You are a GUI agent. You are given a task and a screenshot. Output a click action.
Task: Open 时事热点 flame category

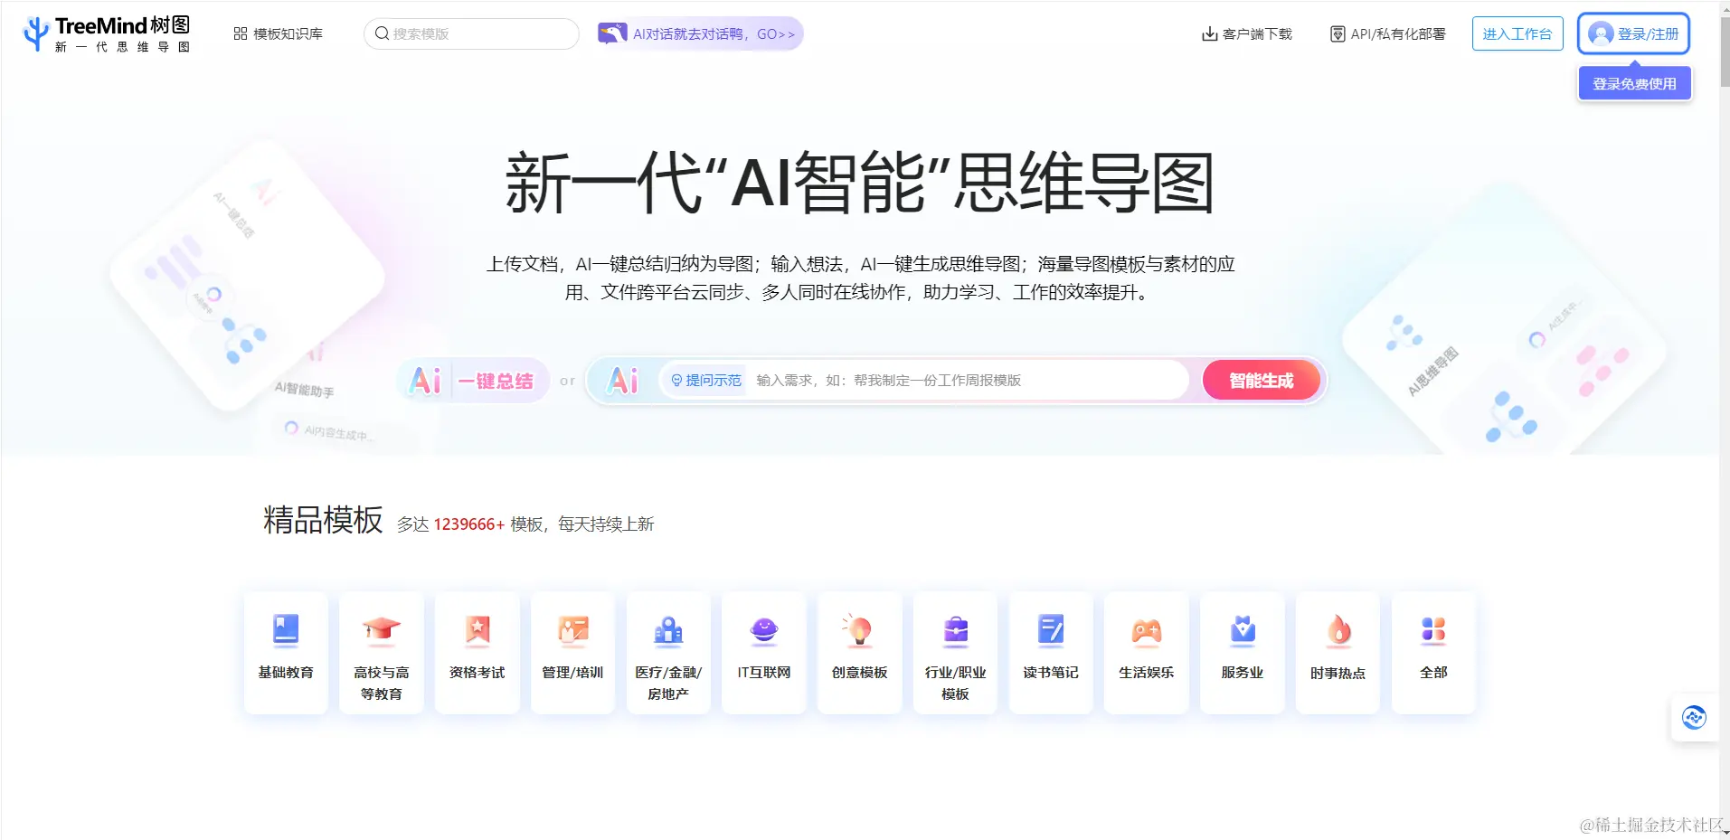point(1338,652)
